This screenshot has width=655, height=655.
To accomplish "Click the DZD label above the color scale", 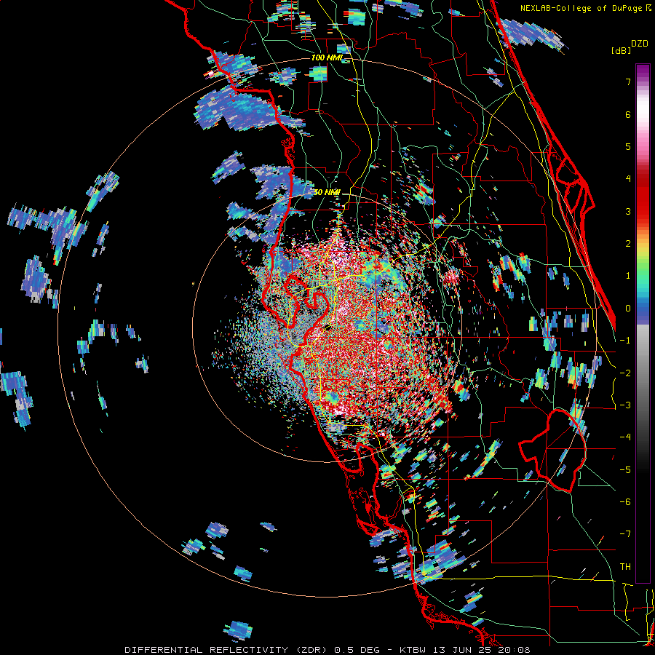I will (640, 44).
